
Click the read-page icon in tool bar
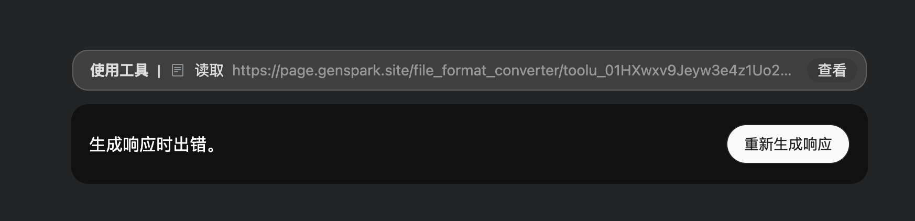[x=178, y=70]
